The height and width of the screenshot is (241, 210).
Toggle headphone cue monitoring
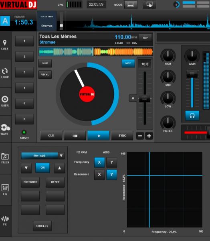(192, 115)
